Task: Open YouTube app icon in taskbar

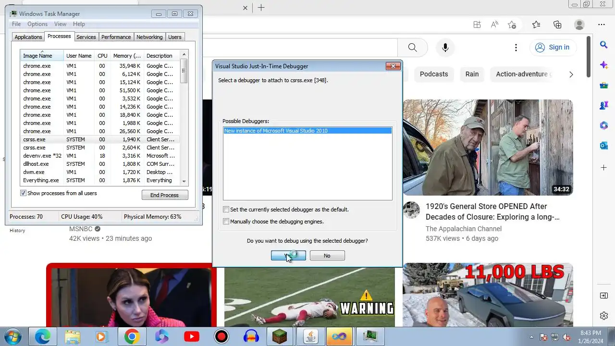Action: [191, 336]
